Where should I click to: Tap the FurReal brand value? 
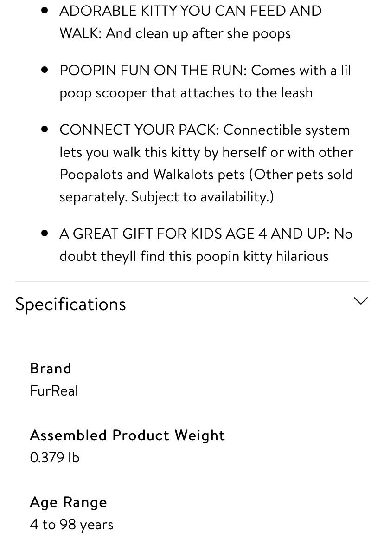pos(54,391)
